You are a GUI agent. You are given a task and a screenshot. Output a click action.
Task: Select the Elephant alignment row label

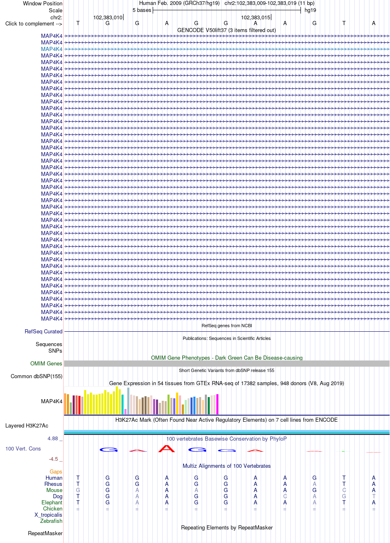coord(52,503)
